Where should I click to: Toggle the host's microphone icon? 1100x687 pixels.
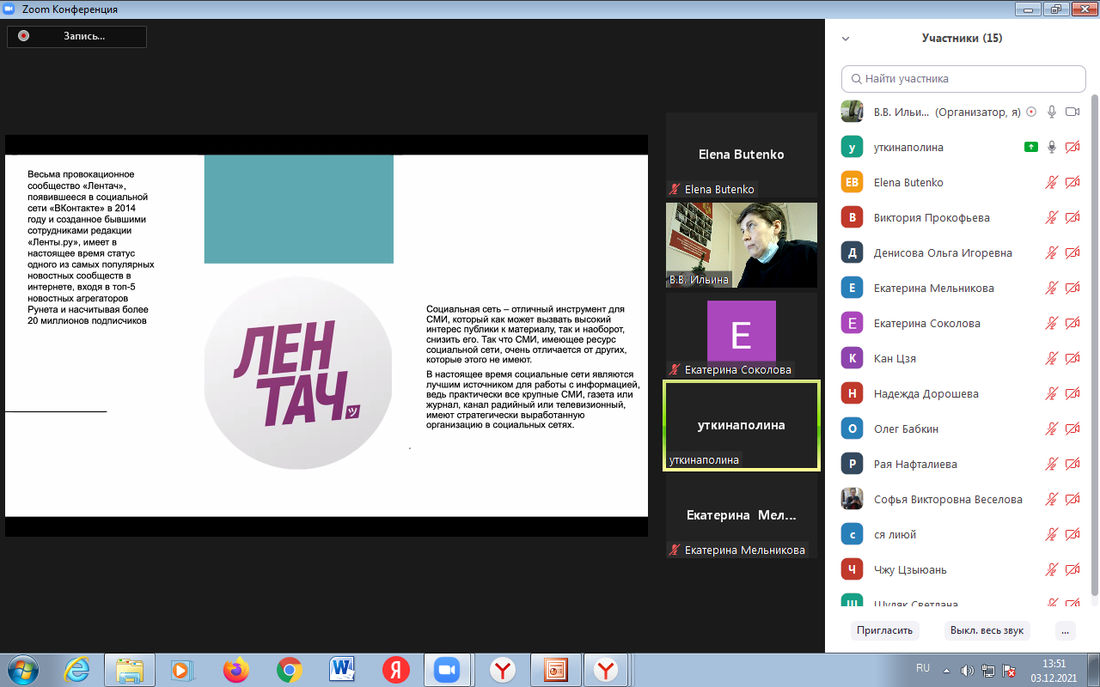tap(1051, 112)
